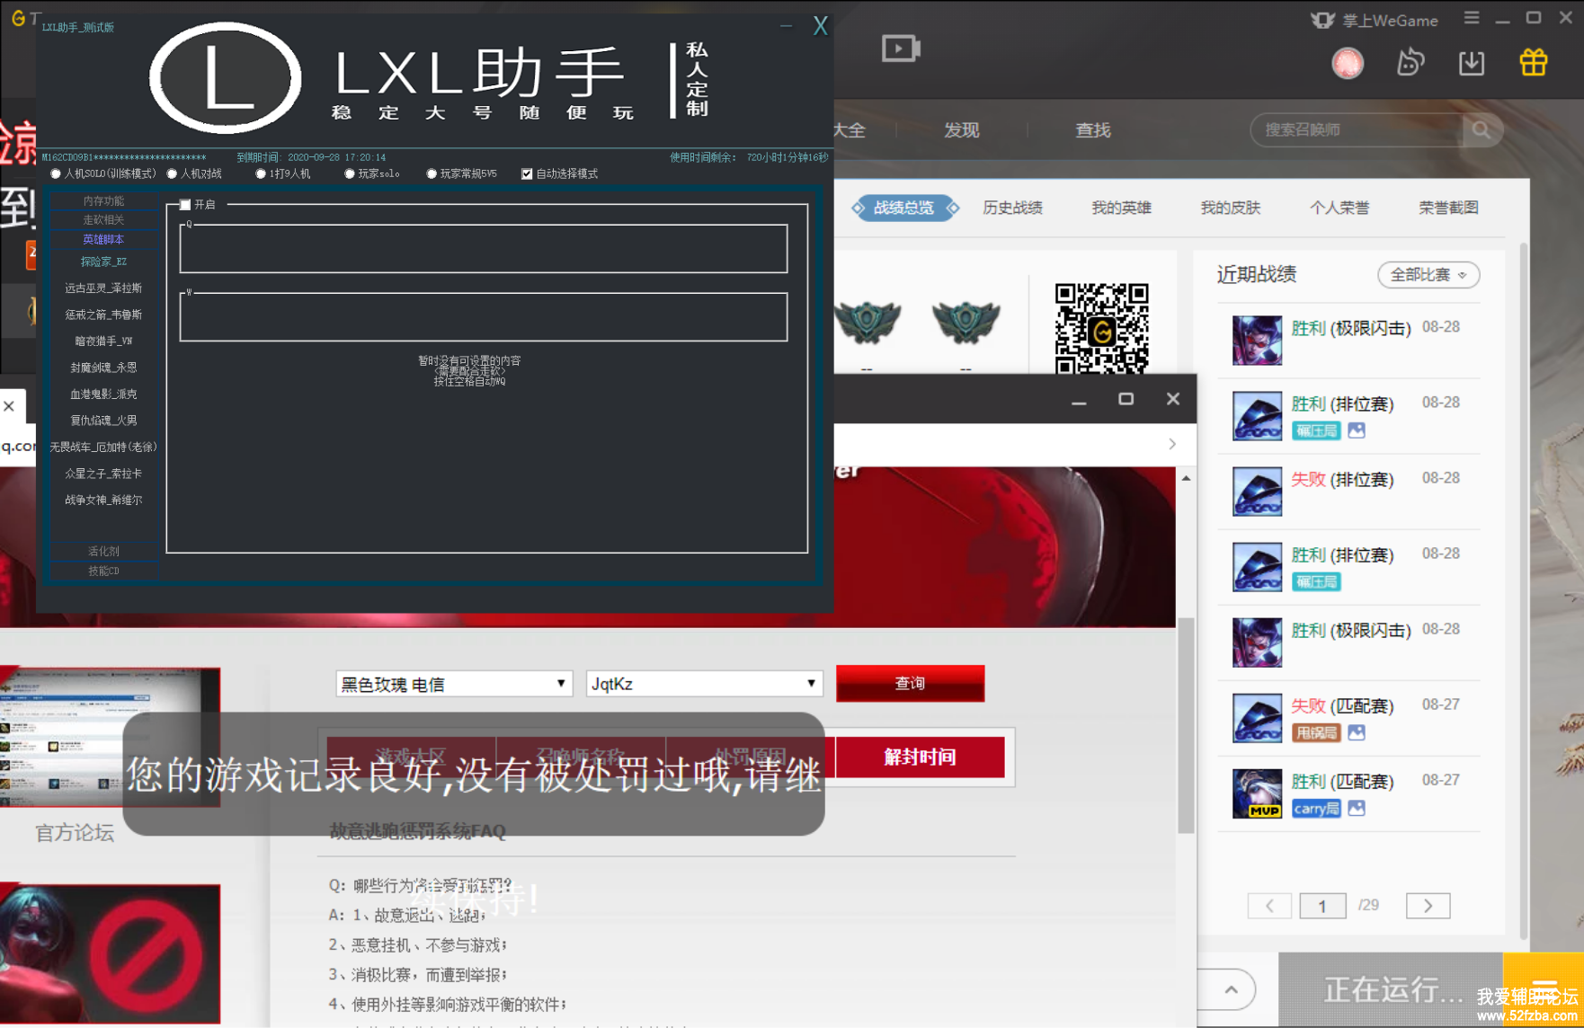
Task: Open the 我的英雄 tab
Action: tap(1121, 208)
